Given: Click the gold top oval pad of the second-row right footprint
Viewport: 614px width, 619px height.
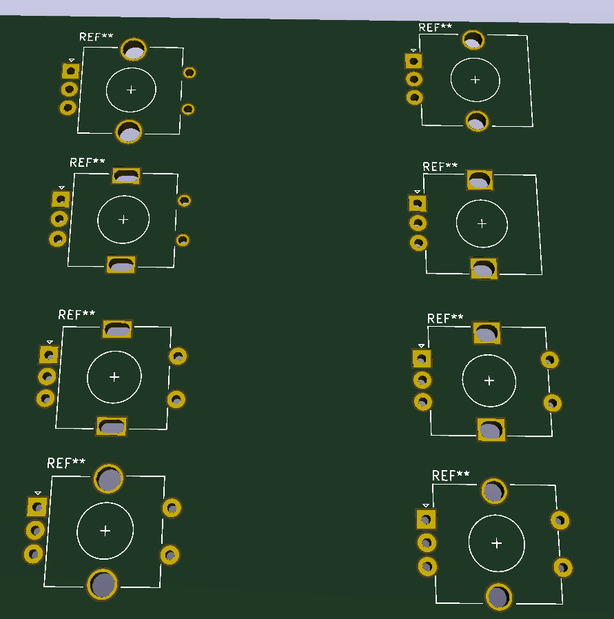Looking at the screenshot, I should (480, 179).
